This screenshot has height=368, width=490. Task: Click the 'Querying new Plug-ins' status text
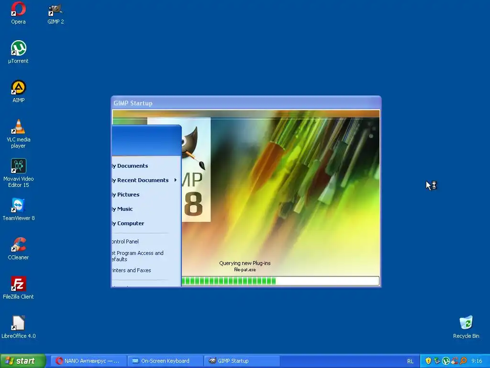pyautogui.click(x=245, y=263)
